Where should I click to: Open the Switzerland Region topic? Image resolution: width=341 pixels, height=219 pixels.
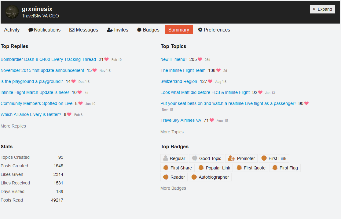pyautogui.click(x=179, y=81)
